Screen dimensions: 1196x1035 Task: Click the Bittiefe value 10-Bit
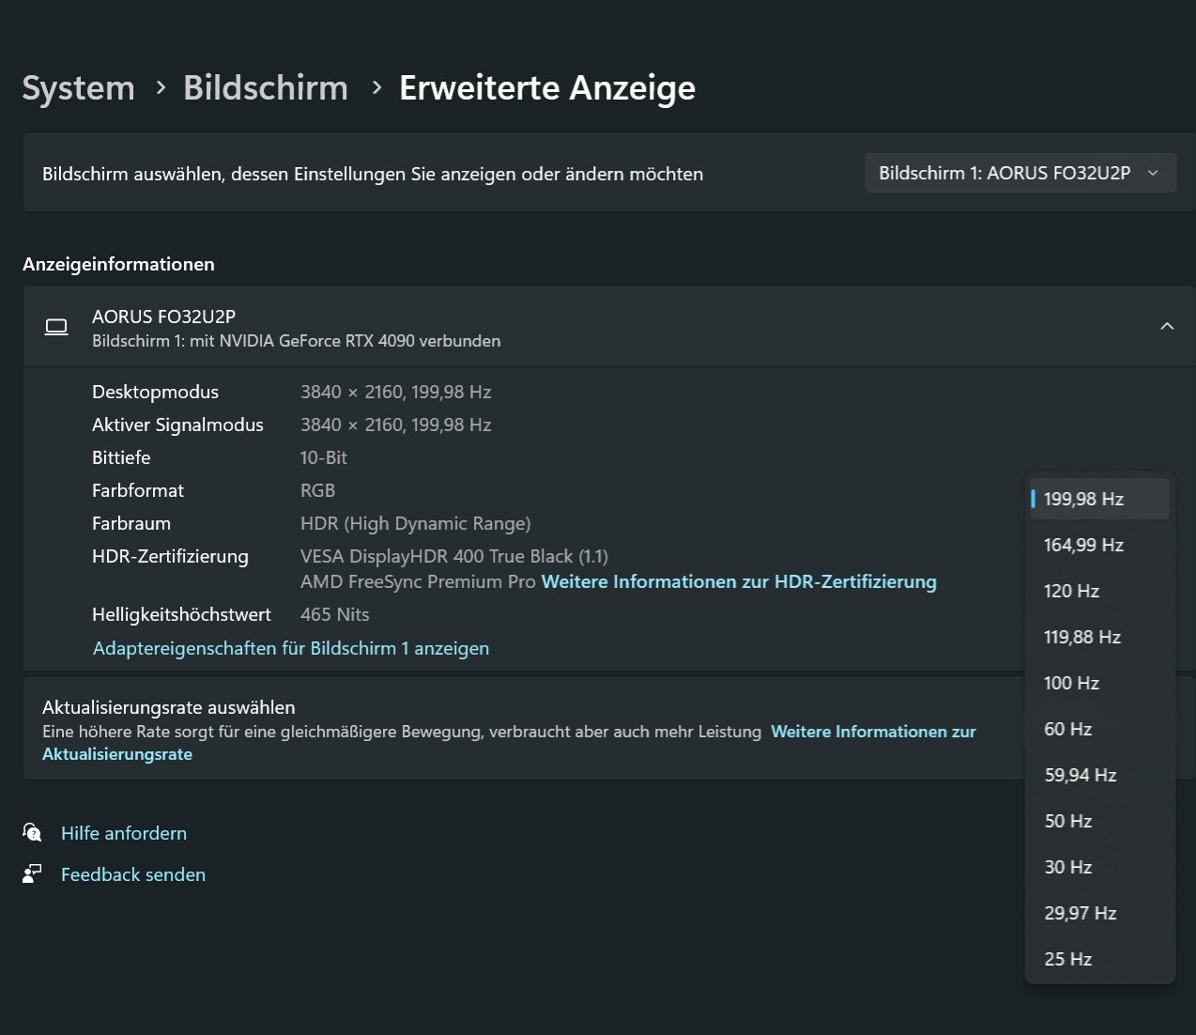pyautogui.click(x=324, y=457)
